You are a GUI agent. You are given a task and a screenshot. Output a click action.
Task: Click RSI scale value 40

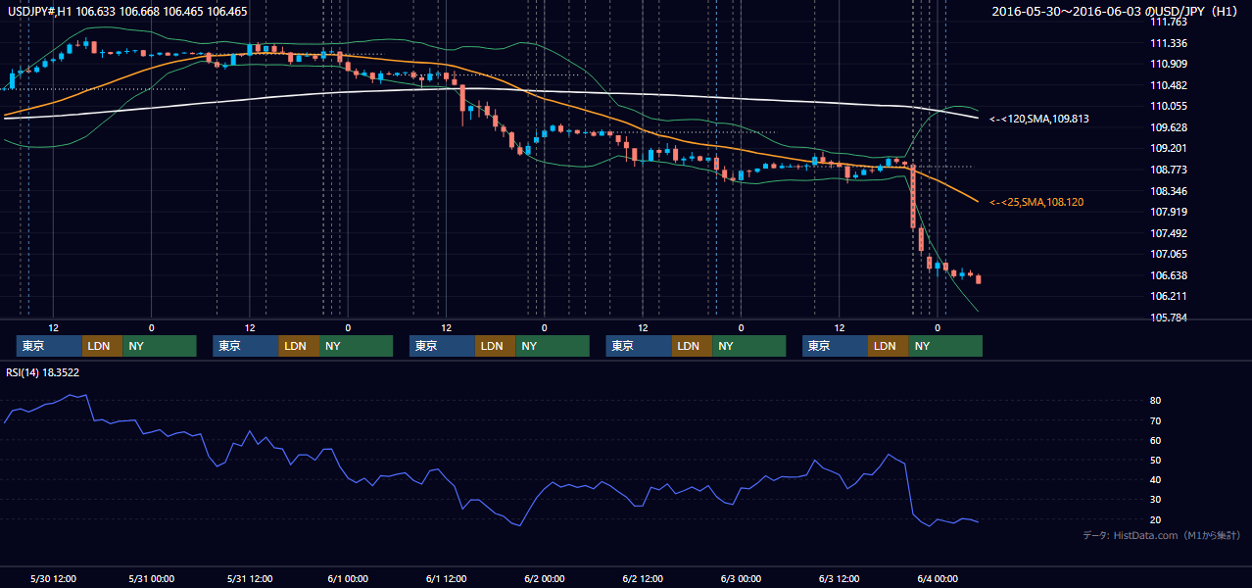[1156, 479]
